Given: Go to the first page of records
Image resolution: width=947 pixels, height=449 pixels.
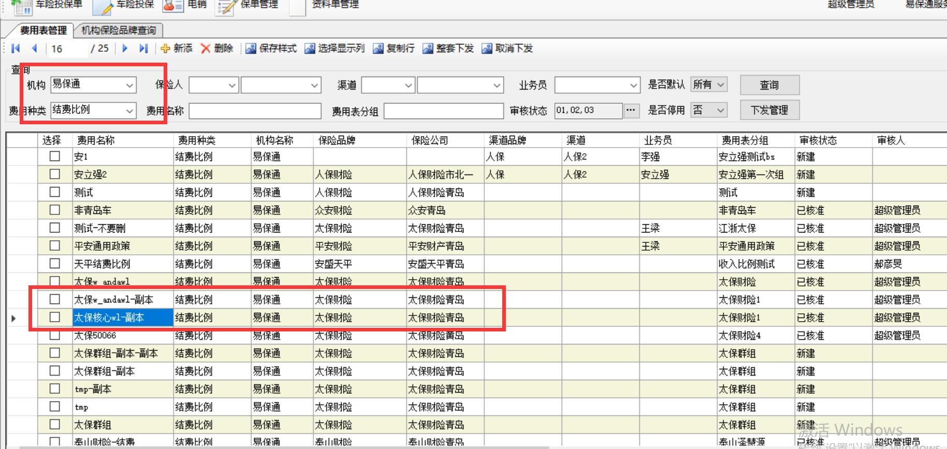Looking at the screenshot, I should (16, 48).
